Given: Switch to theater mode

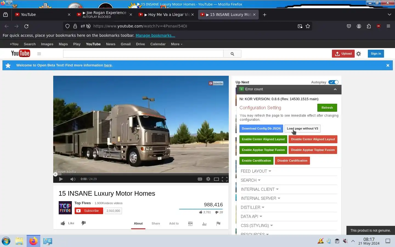Looking at the screenshot, I should click(216, 179).
